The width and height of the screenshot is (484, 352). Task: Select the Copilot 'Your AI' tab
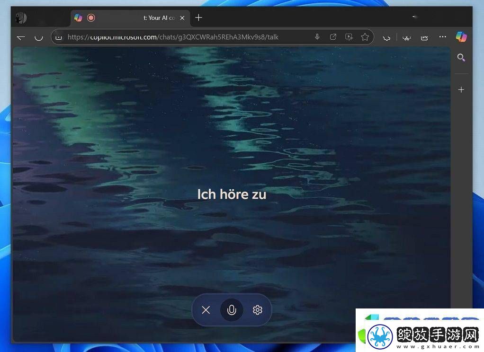tap(130, 18)
